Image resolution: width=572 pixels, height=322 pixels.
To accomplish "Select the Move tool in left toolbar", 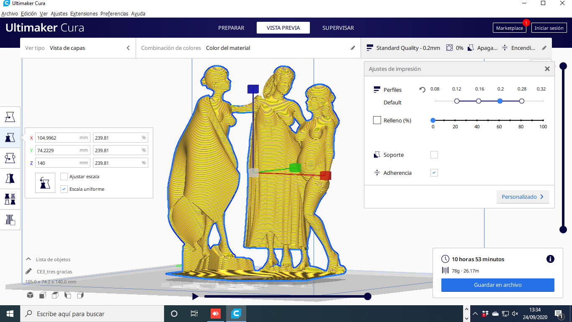I will [x=10, y=117].
